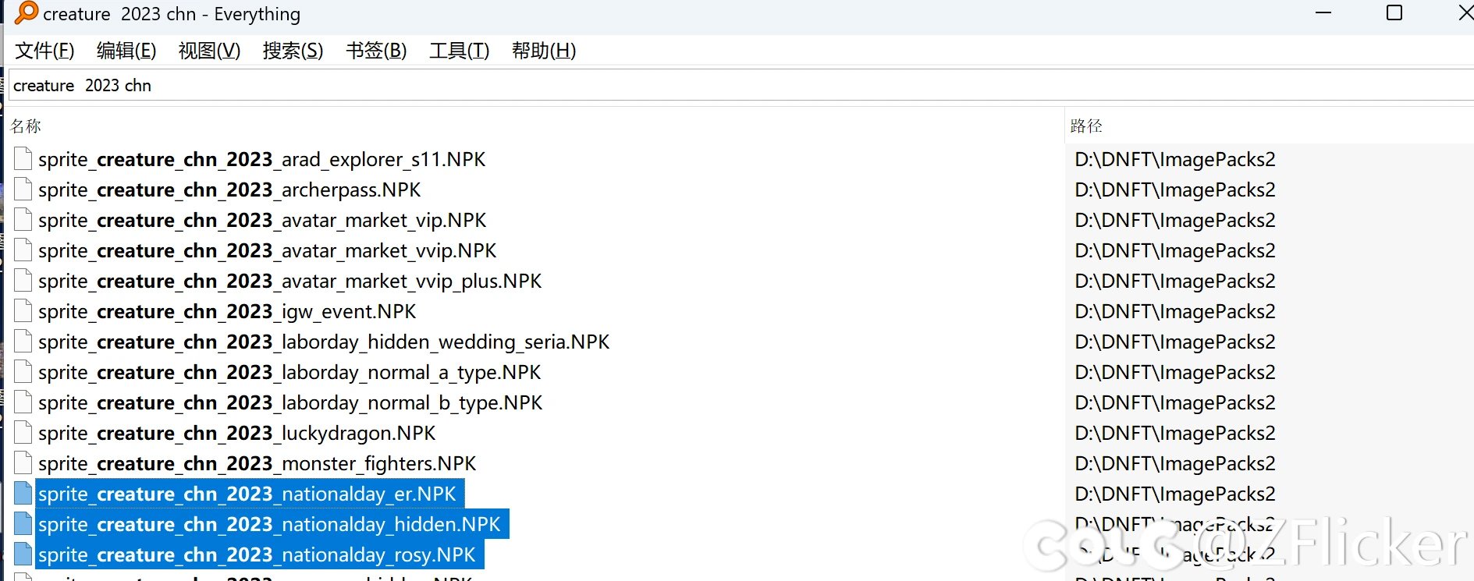Click path cell of laborday_normal_a_type.NPK row
Screen dimensions: 1474x581
1174,372
